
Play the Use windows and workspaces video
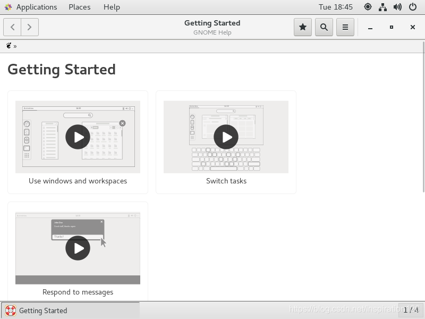pyautogui.click(x=78, y=137)
